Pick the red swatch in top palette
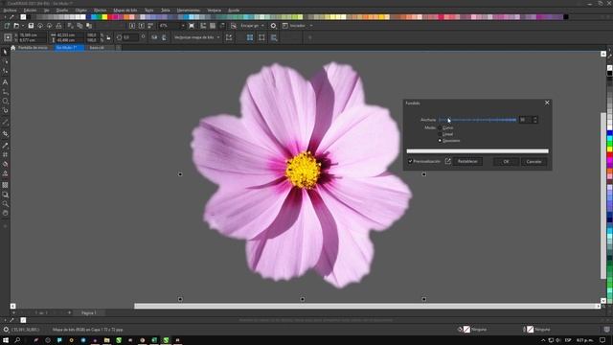The height and width of the screenshot is (345, 613). (x=110, y=17)
